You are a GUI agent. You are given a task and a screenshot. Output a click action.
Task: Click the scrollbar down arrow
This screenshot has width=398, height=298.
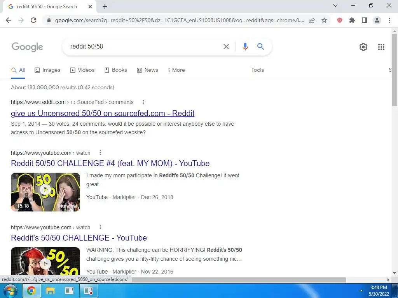pos(395,273)
